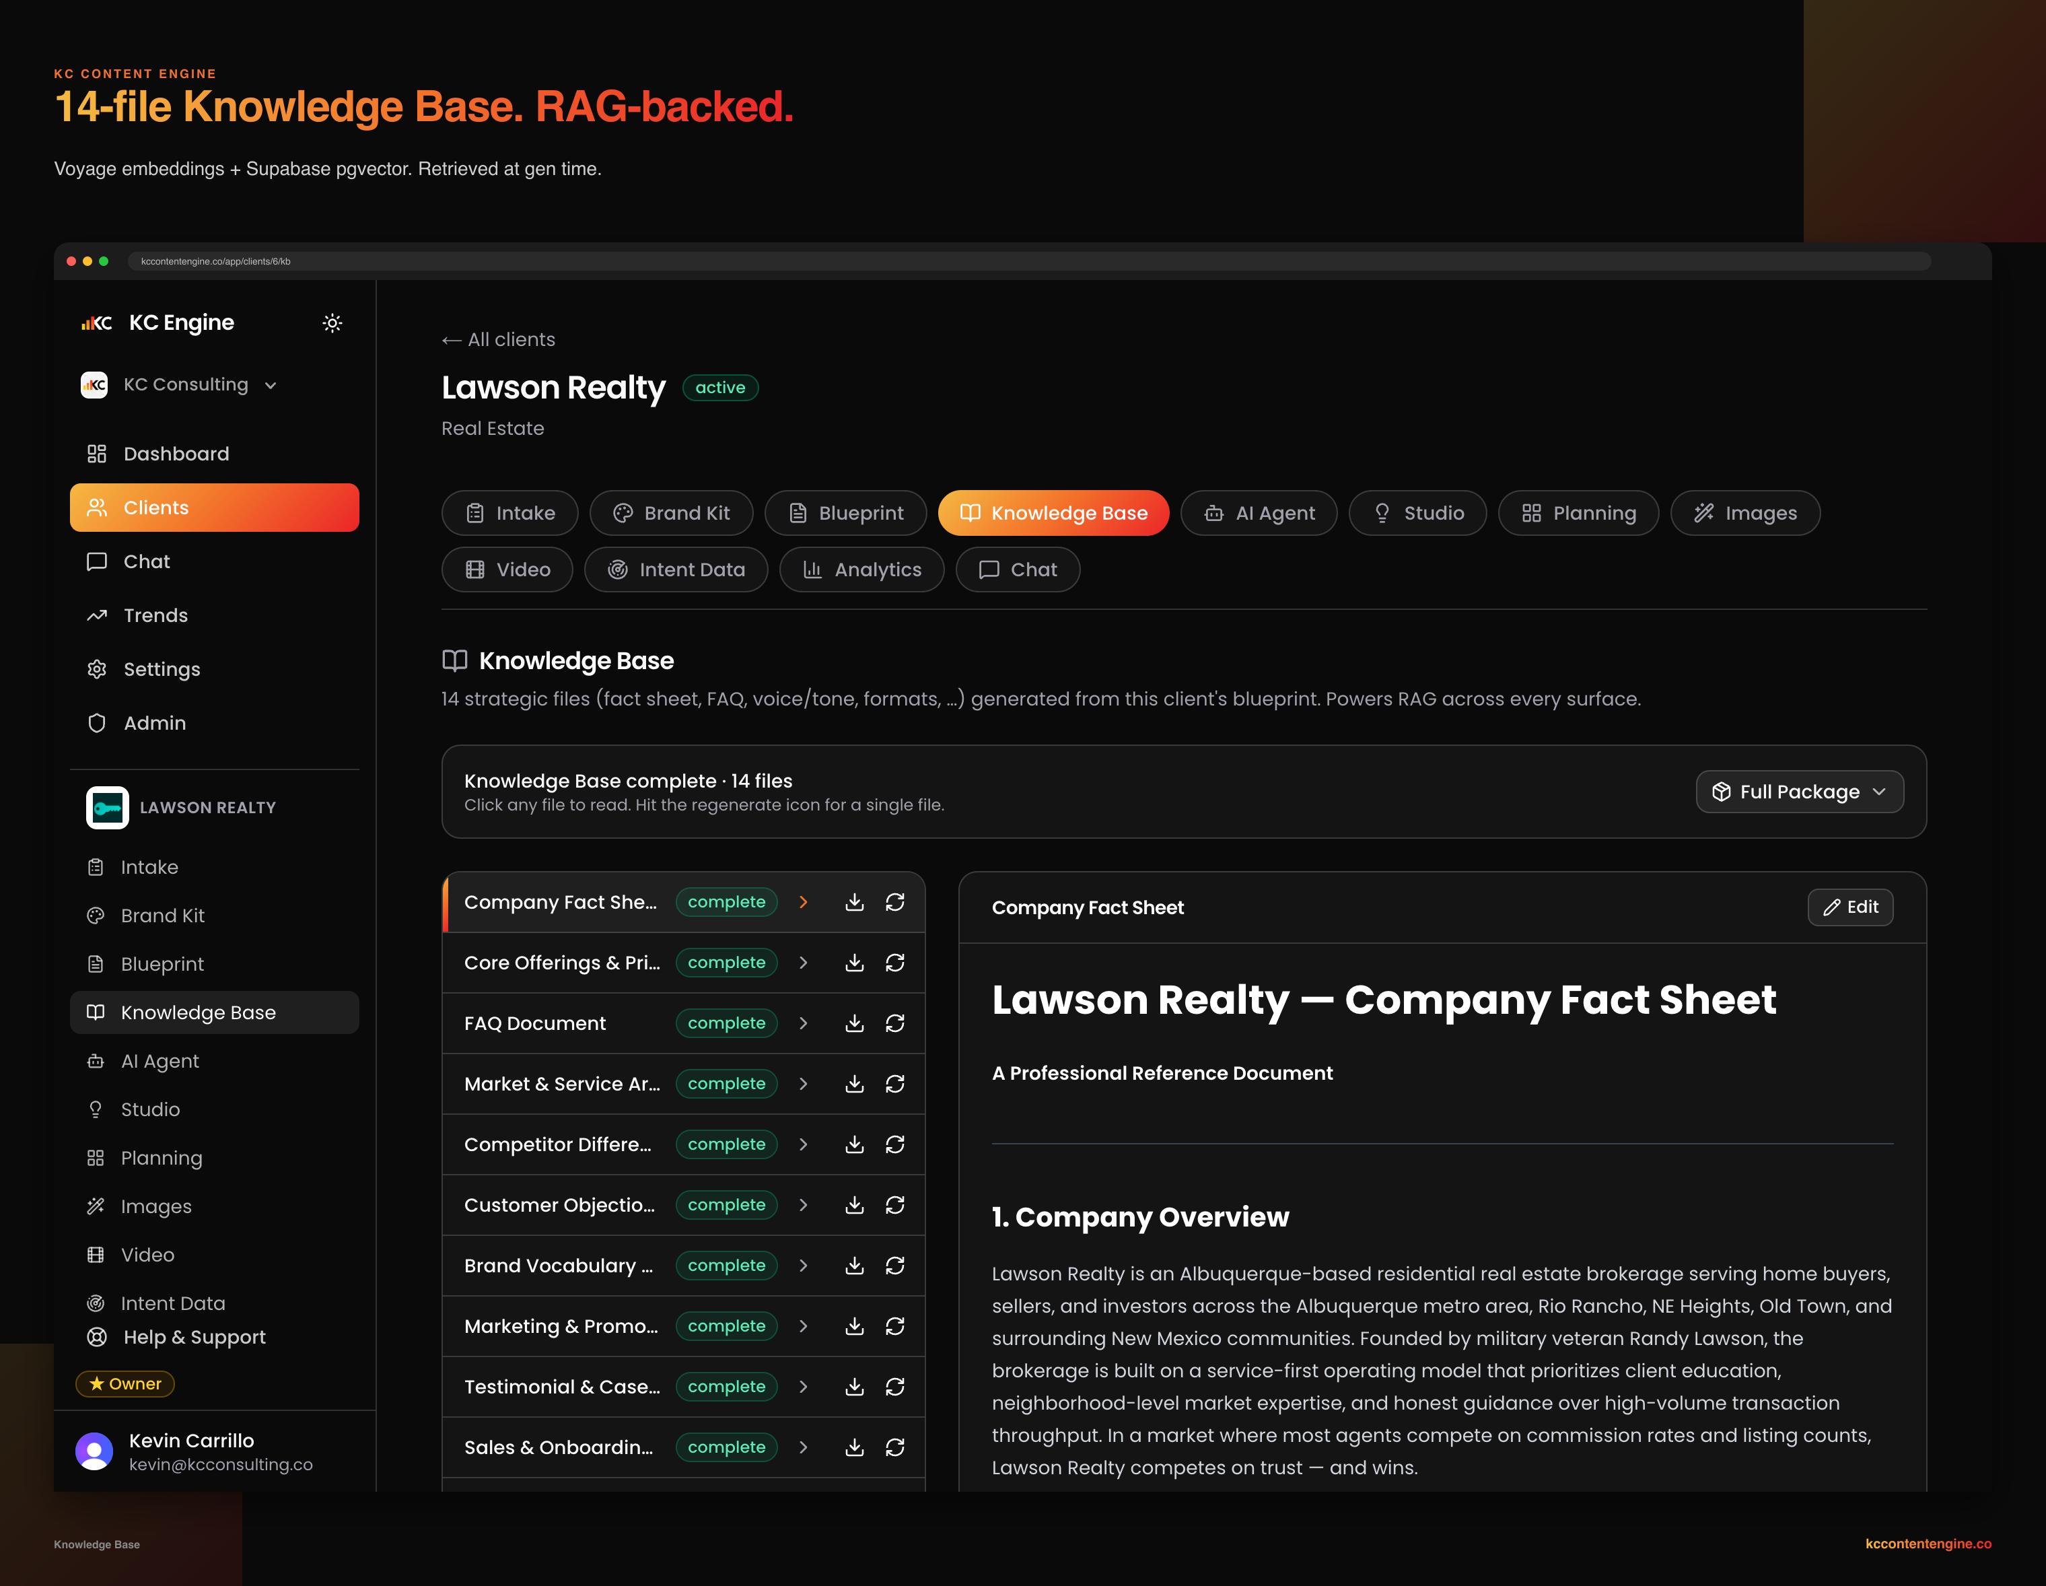Edit the Company Fact Sheet

click(x=1850, y=907)
